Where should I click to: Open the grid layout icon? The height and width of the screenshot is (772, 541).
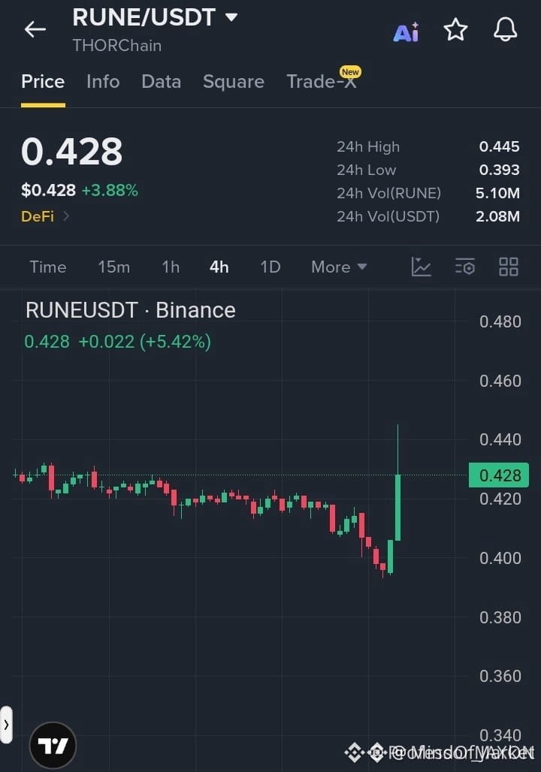(509, 267)
